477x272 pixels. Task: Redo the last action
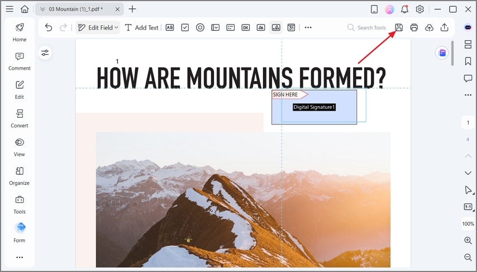(x=63, y=27)
